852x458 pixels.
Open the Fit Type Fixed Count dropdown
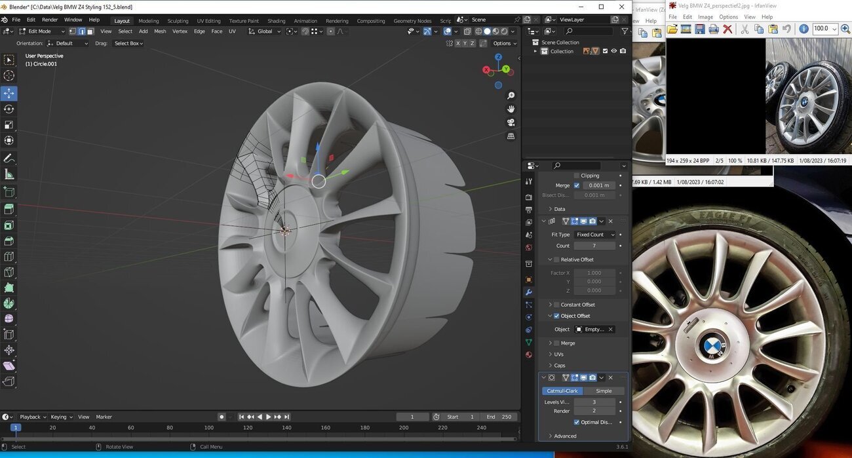(595, 235)
